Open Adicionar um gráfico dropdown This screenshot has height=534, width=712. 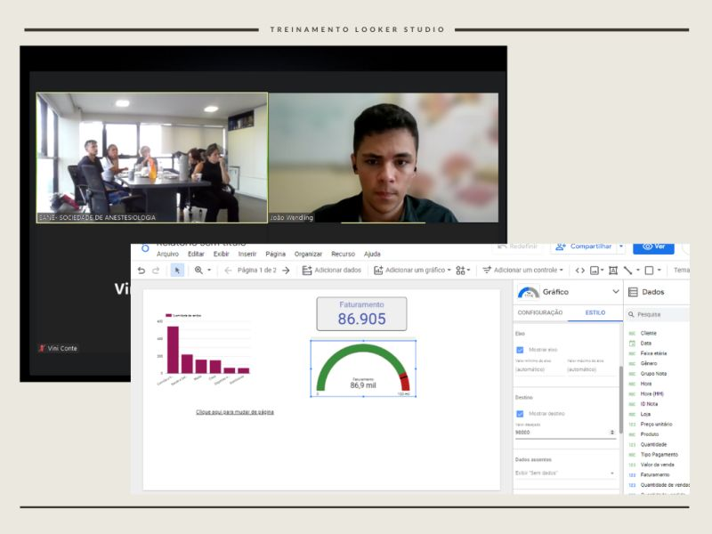[412, 271]
